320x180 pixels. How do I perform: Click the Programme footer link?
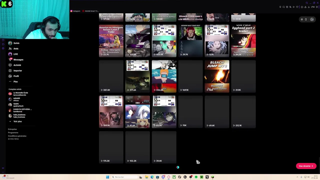coord(13,132)
